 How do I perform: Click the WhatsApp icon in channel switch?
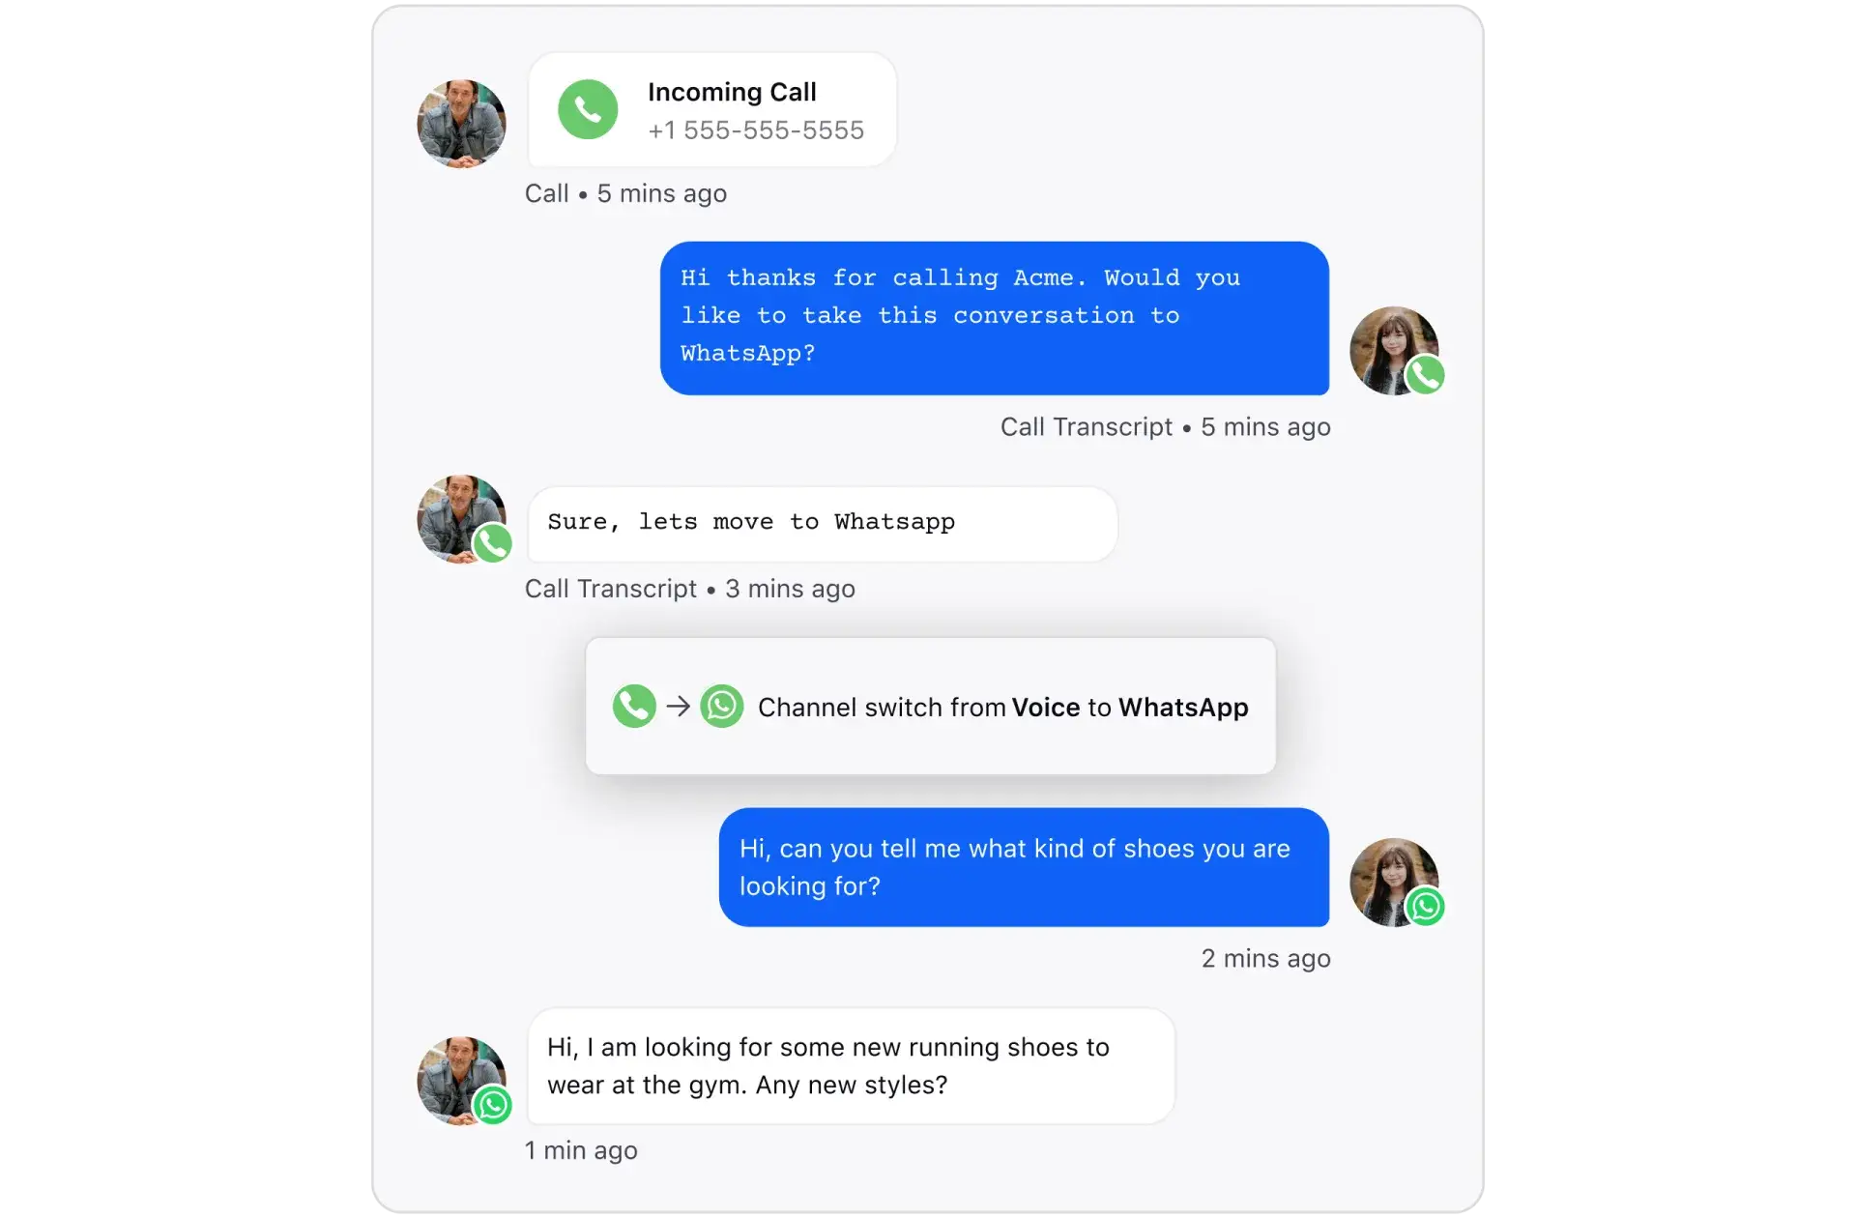[720, 706]
